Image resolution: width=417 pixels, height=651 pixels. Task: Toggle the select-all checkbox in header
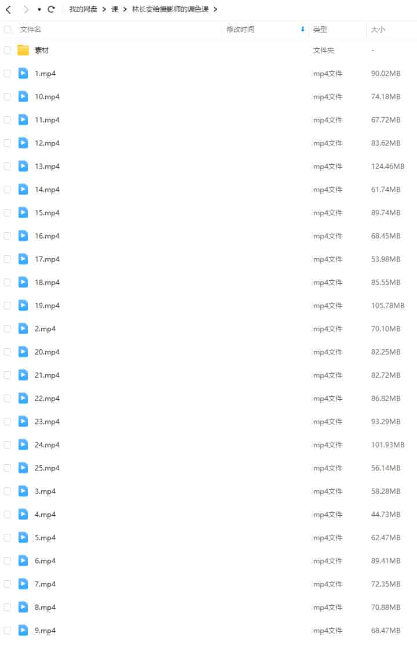[x=8, y=30]
